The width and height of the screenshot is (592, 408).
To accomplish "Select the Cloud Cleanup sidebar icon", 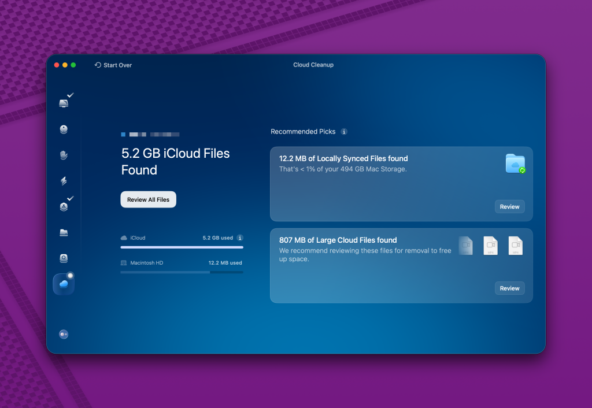I will coord(64,283).
